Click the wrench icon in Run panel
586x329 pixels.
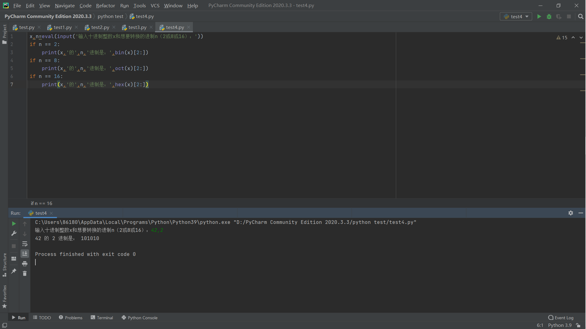pyautogui.click(x=14, y=234)
